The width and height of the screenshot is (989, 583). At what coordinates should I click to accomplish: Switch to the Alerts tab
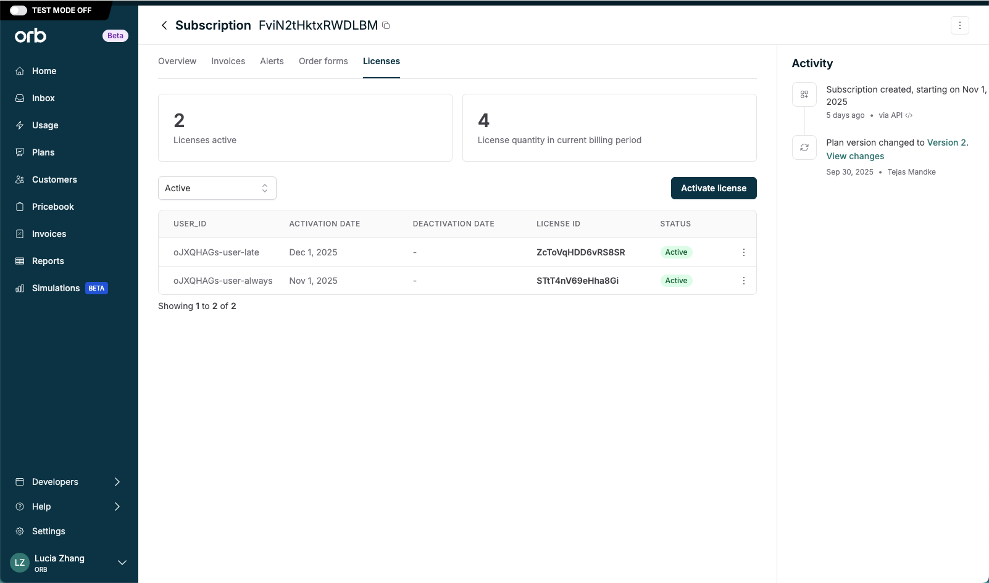[272, 61]
